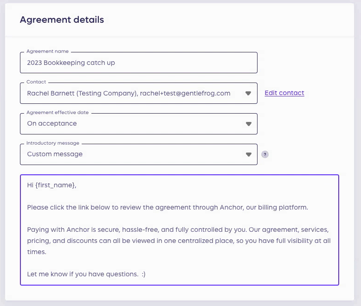Screen dimensions: 361x306
Task: Click the Contact field label
Action: pyautogui.click(x=36, y=82)
